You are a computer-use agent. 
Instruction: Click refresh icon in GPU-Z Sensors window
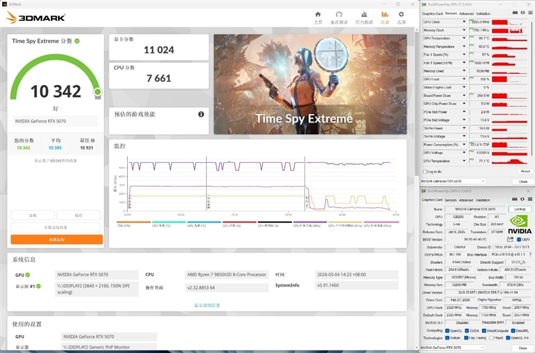[523, 13]
